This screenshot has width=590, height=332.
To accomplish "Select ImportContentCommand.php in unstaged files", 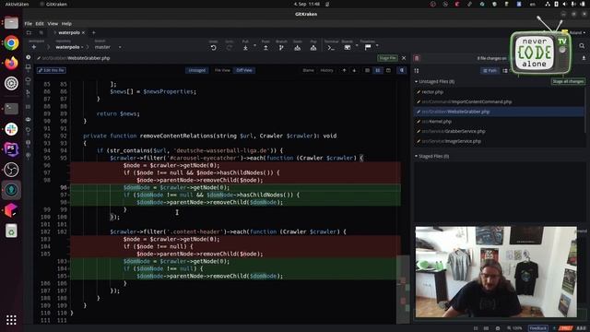I will (x=499, y=101).
